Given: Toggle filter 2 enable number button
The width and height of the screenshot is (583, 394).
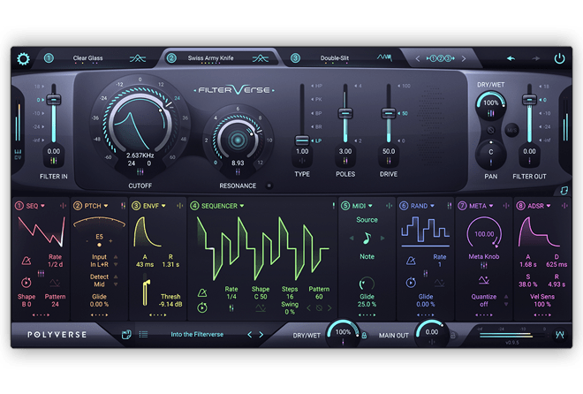Looking at the screenshot, I should point(171,58).
